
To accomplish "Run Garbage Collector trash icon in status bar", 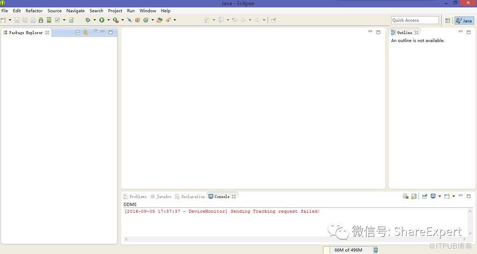I will pos(376,250).
